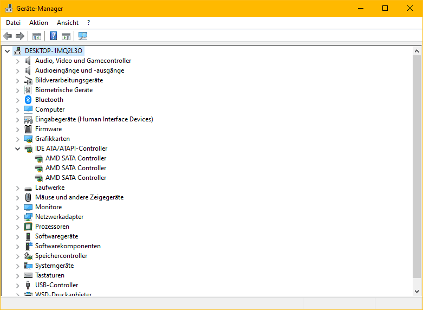The height and width of the screenshot is (310, 423).
Task: Click the Speichercontroller icon
Action: click(28, 256)
